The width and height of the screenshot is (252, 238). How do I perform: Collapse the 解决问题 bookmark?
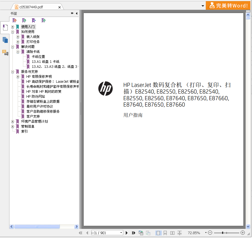pos(12,47)
